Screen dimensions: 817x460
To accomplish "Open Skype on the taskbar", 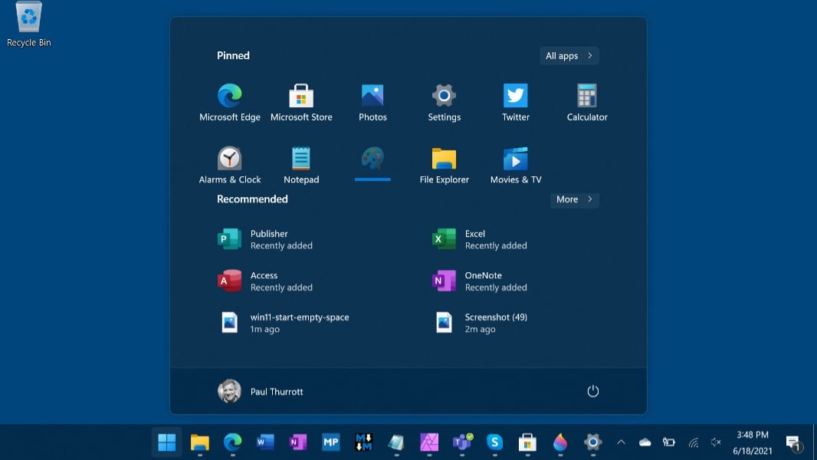I will tap(495, 442).
